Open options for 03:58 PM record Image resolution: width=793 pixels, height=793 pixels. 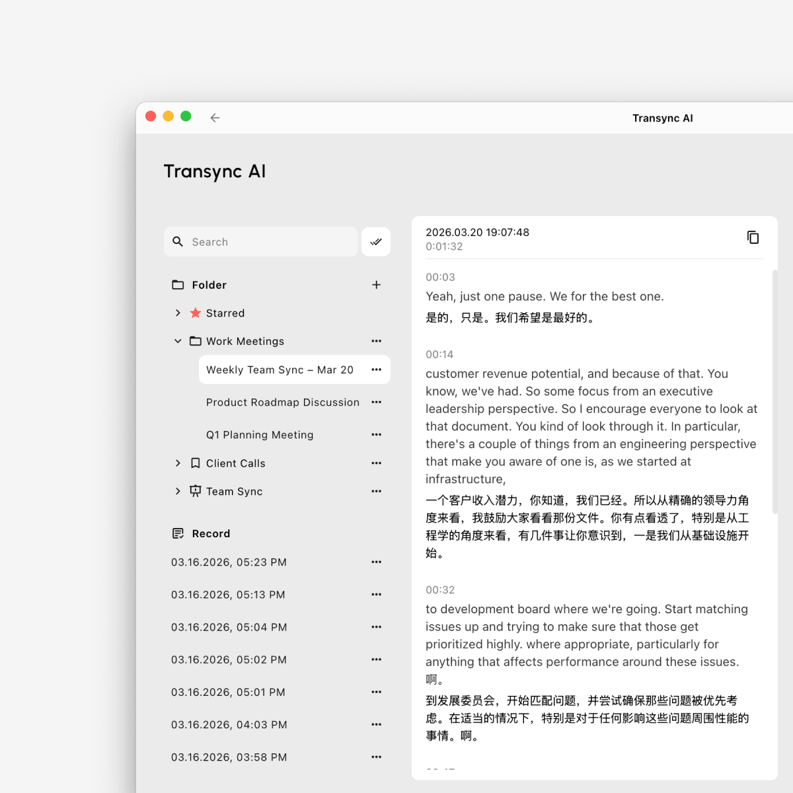pyautogui.click(x=376, y=757)
